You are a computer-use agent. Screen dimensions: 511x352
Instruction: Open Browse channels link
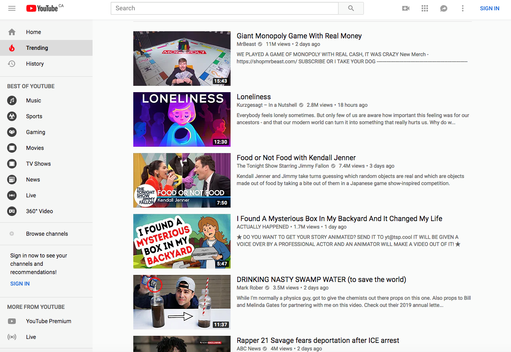[x=47, y=234]
